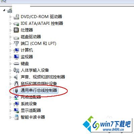Select IDE ATA/ATAPI 控制器 entry
Viewport: 134px width, 134px height.
[42, 23]
